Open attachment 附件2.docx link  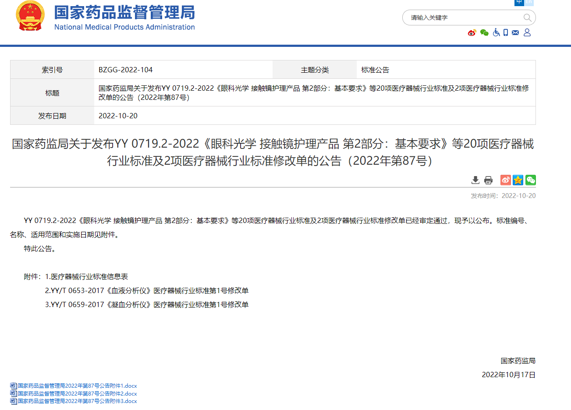(x=77, y=394)
